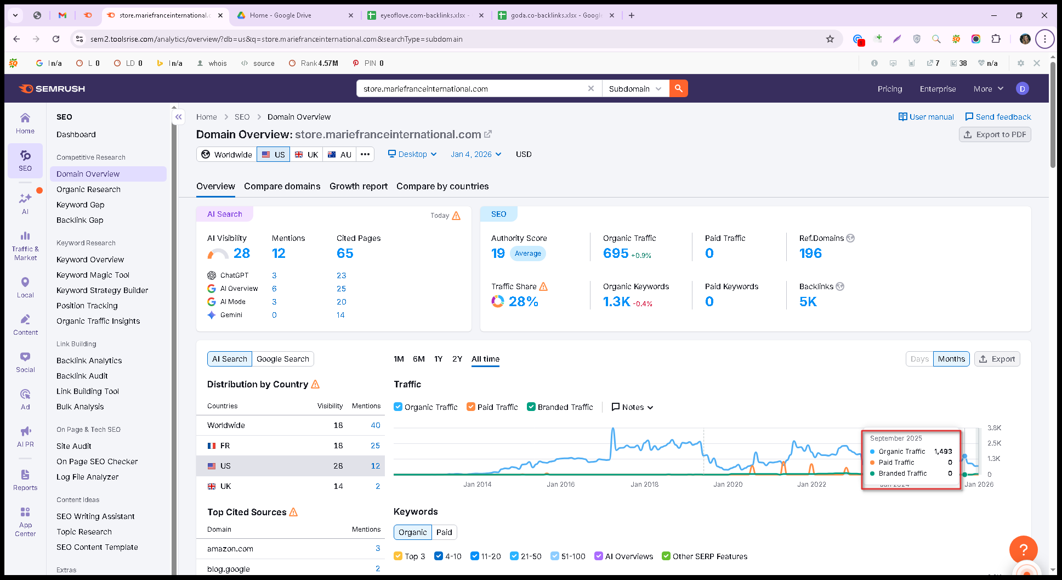Uncheck the Organic Traffic checkbox
Image resolution: width=1062 pixels, height=580 pixels.
point(398,407)
